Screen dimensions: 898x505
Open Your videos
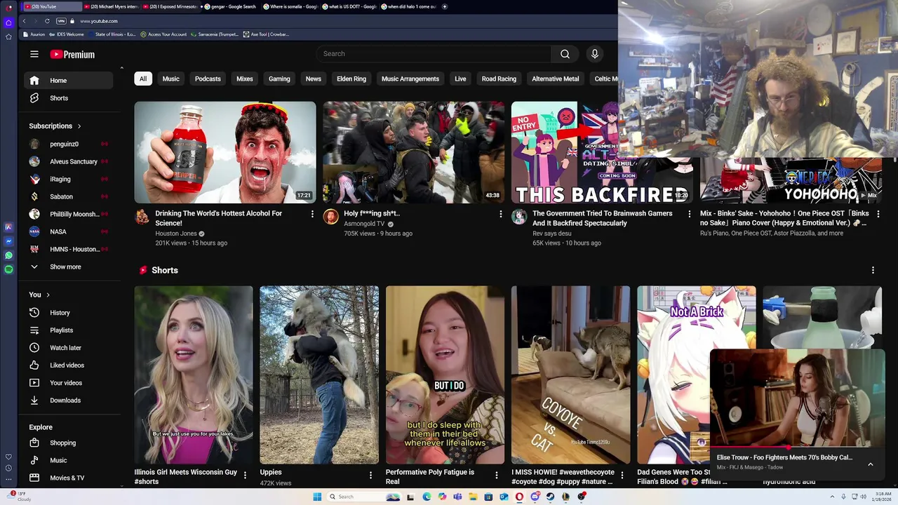(x=69, y=383)
